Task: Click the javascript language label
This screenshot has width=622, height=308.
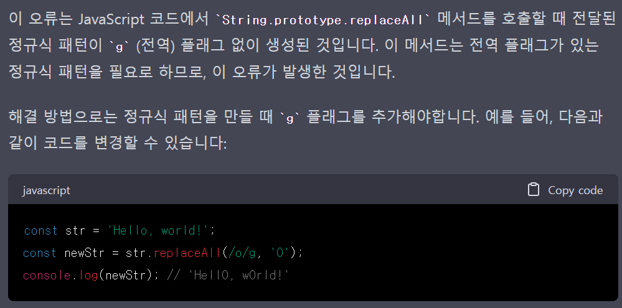Action: click(x=47, y=190)
